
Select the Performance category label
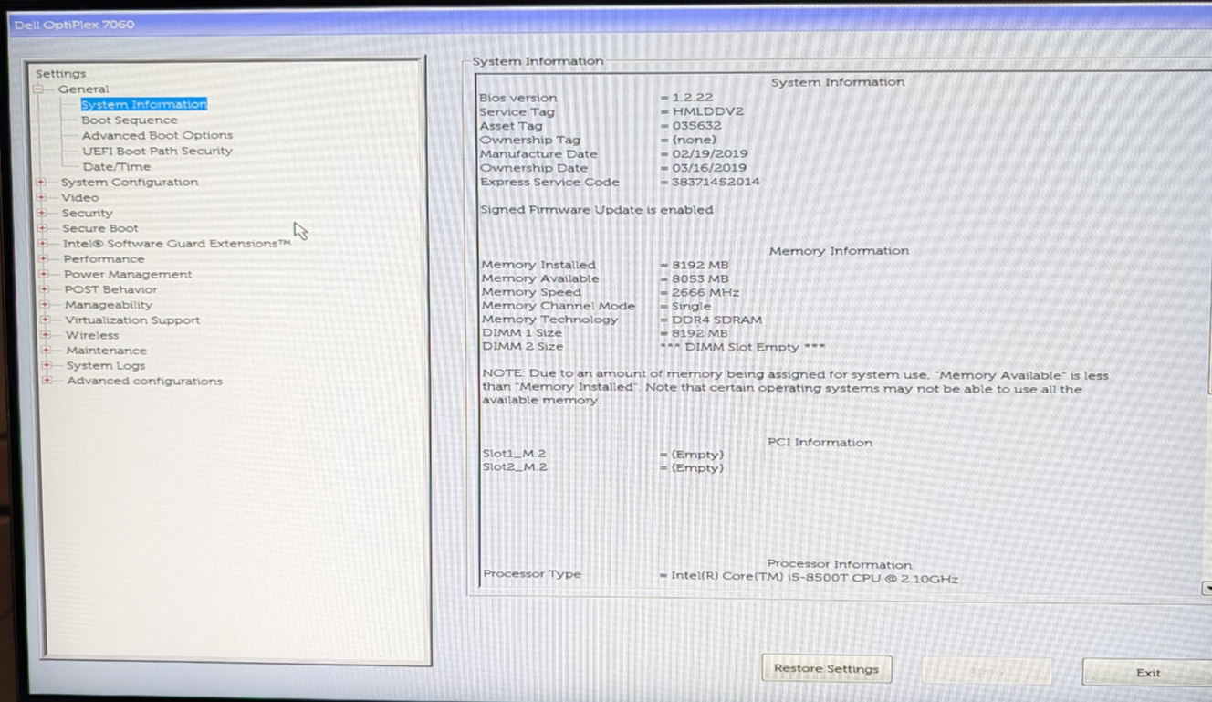pyautogui.click(x=104, y=259)
